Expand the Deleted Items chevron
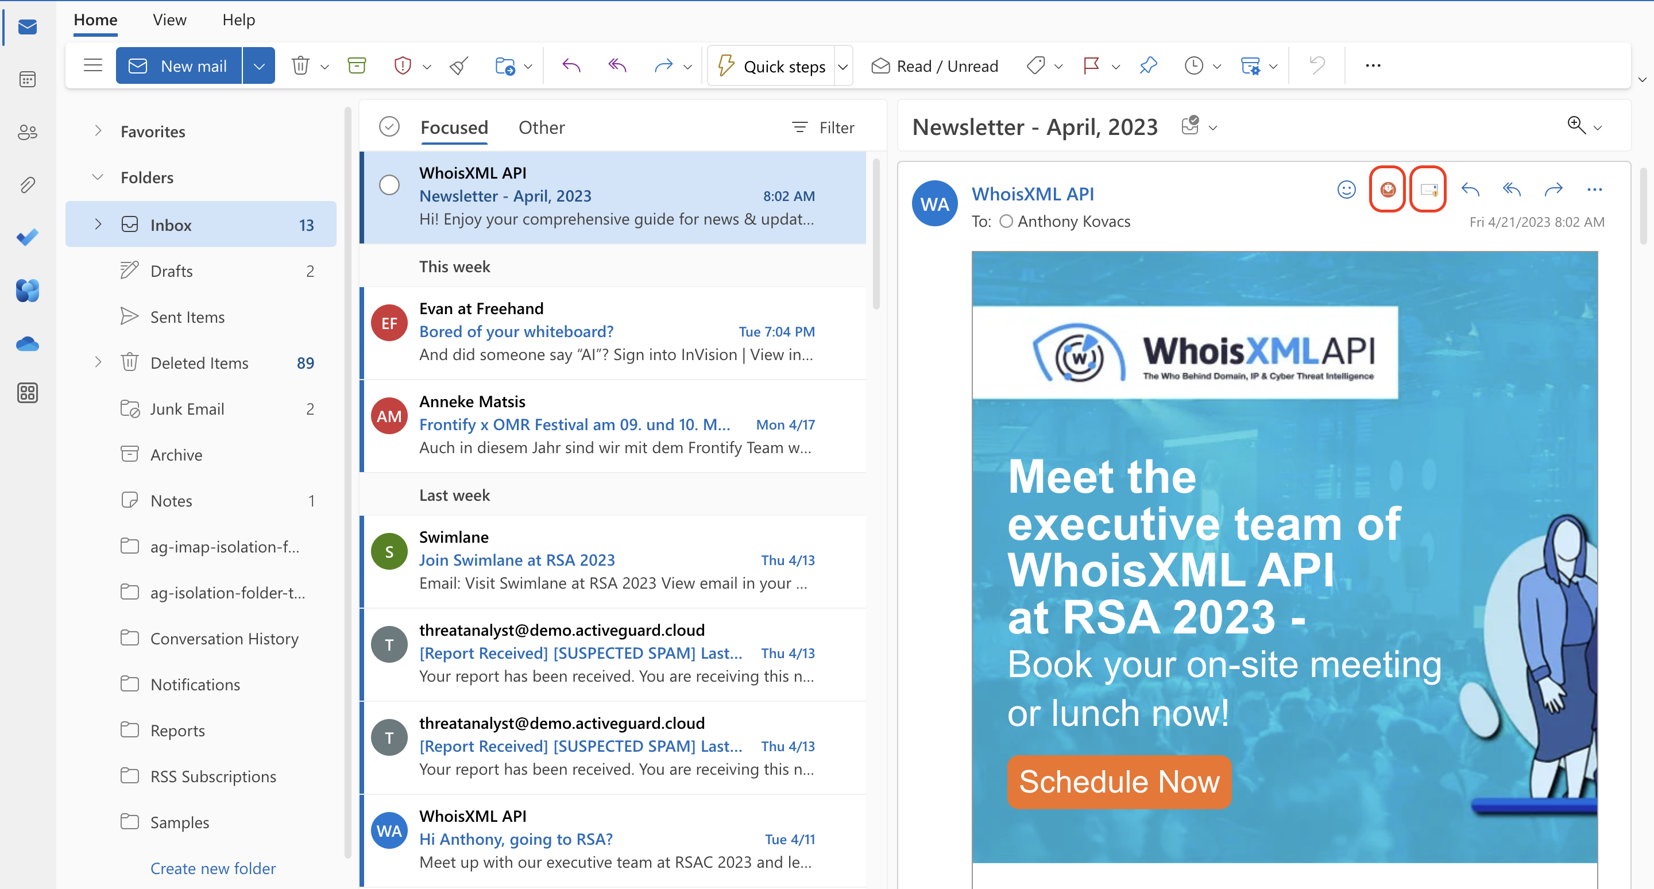Image resolution: width=1654 pixels, height=889 pixels. [x=98, y=362]
